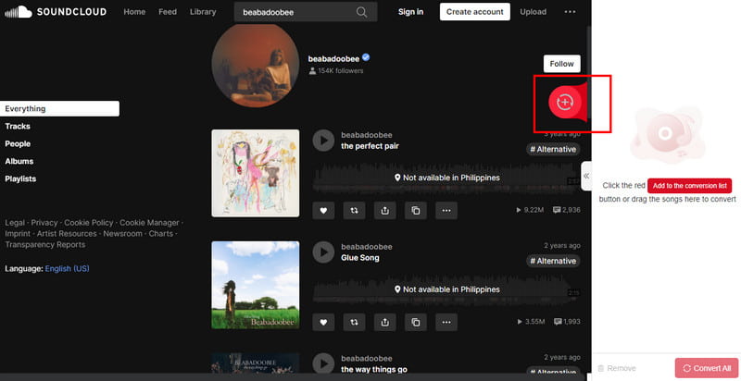This screenshot has width=741, height=381.
Task: Open the Privacy footer link
Action: [x=44, y=223]
